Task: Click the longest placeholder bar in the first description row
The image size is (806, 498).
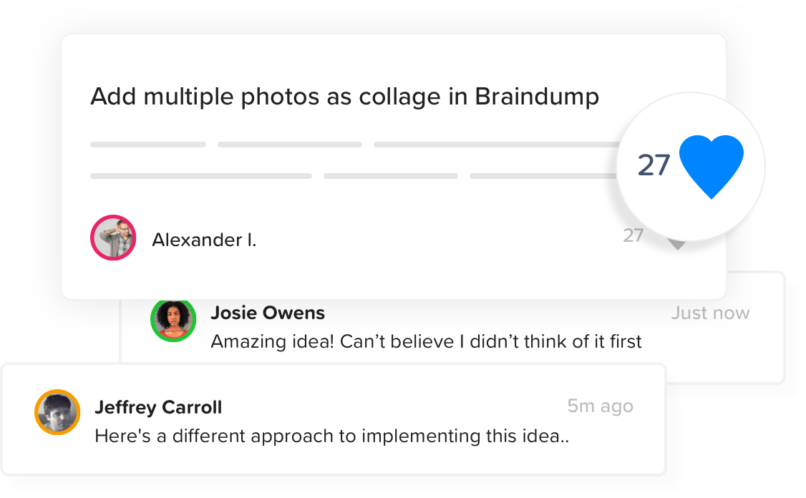Action: click(497, 145)
